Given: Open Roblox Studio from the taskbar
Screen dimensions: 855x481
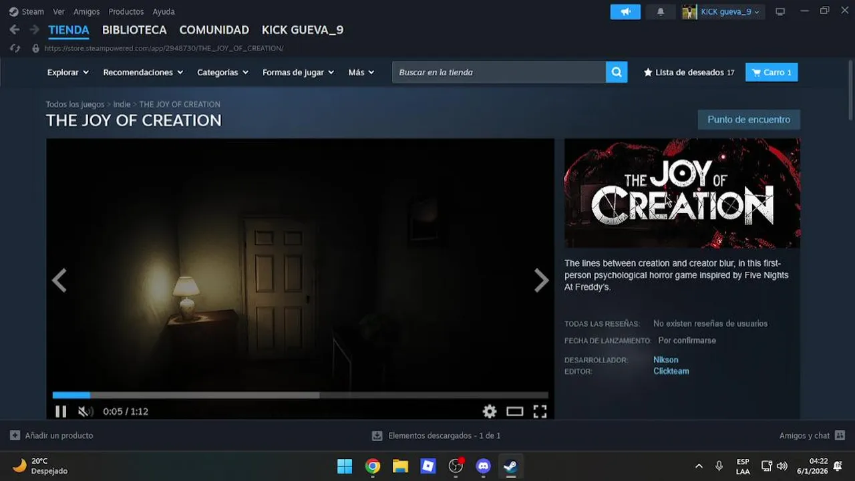Looking at the screenshot, I should click(428, 466).
